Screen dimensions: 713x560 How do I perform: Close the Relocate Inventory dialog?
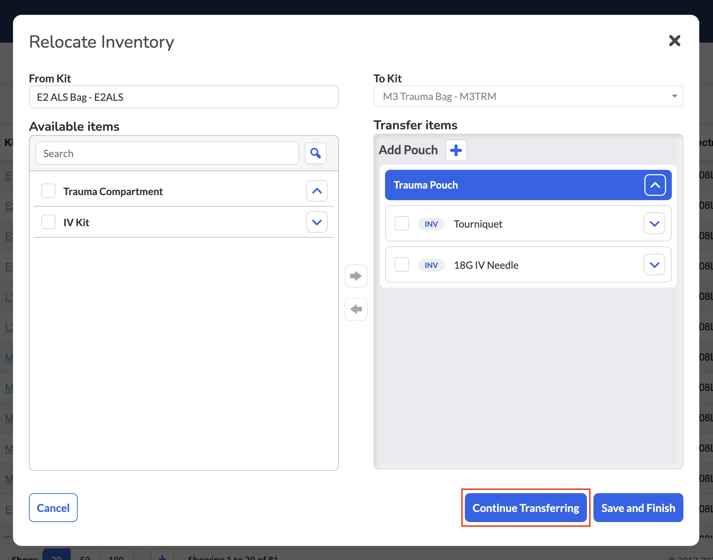pos(674,41)
